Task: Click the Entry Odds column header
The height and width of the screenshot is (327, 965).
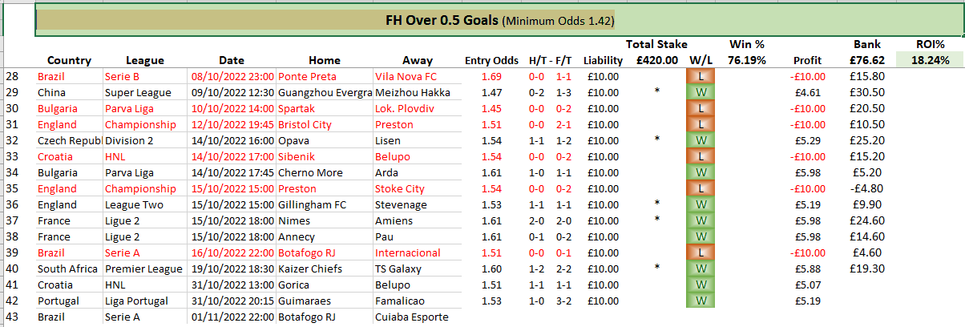Action: (x=491, y=60)
